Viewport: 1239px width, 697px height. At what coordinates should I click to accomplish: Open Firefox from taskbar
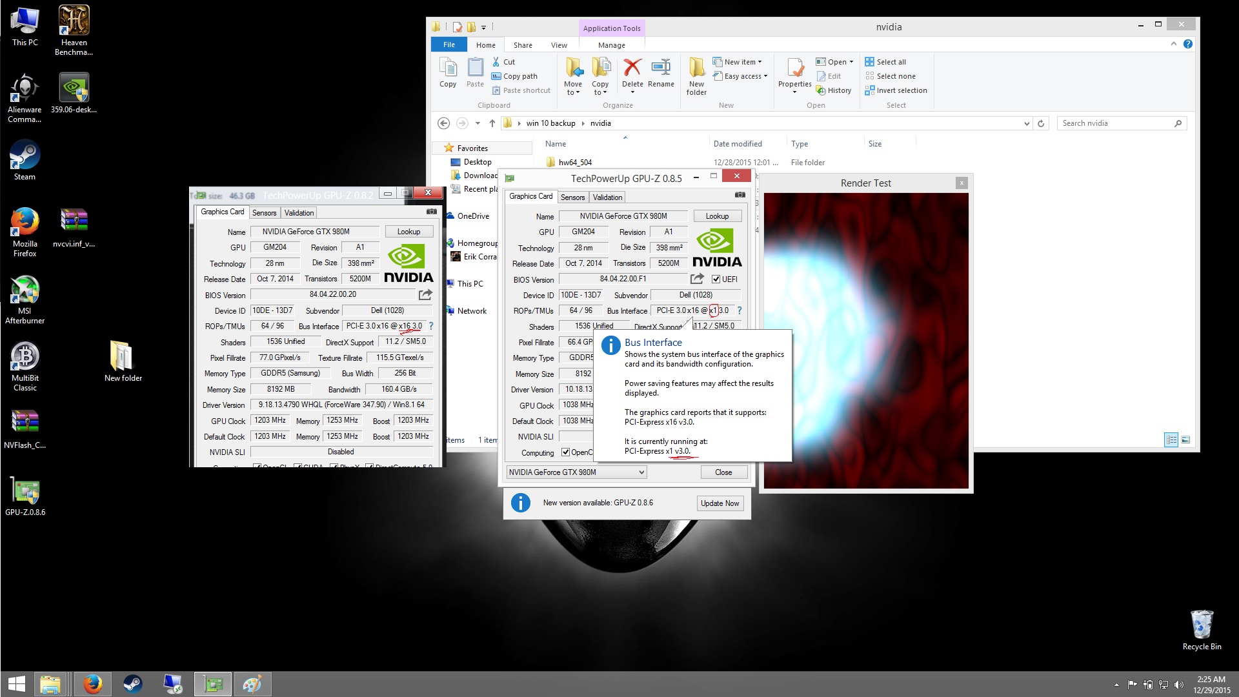coord(92,684)
